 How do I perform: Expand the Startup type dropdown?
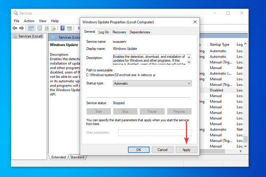click(152, 83)
